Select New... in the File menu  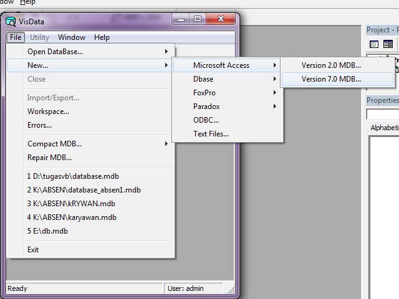(91, 65)
